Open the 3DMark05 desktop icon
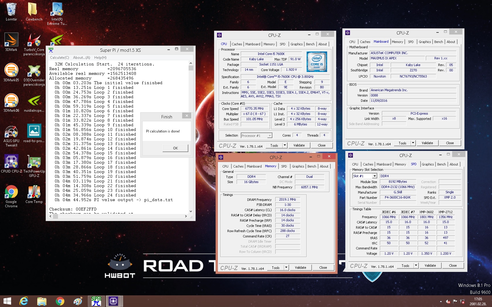This screenshot has height=307, width=492. tap(11, 73)
